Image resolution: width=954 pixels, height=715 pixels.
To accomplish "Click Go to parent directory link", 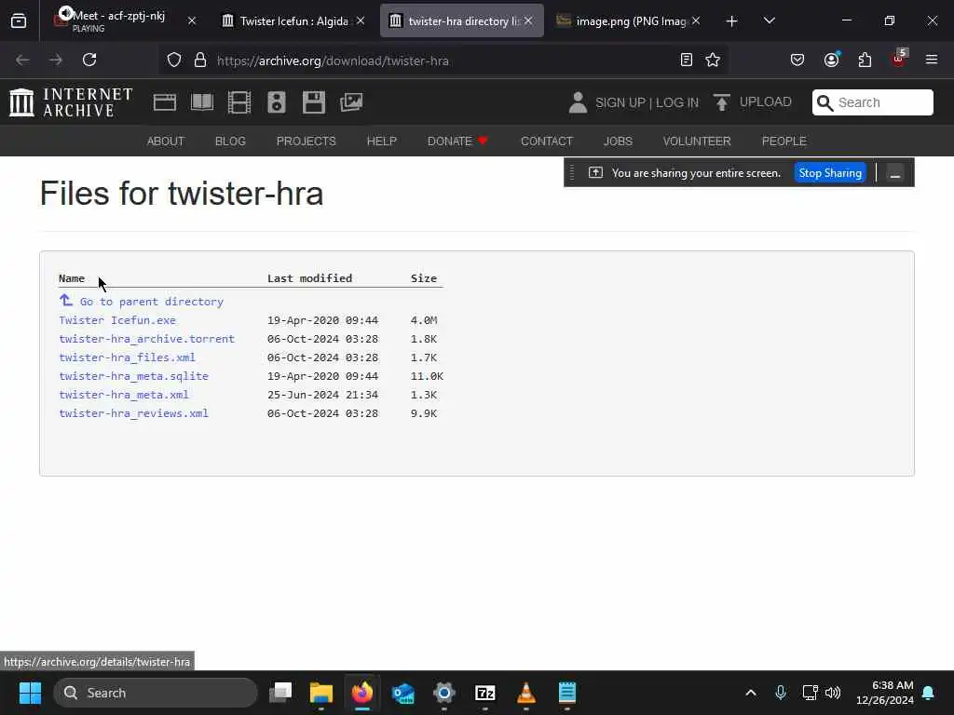I will click(x=152, y=302).
